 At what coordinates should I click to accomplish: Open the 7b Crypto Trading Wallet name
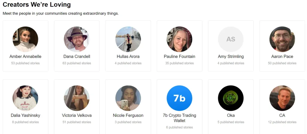tap(179, 118)
